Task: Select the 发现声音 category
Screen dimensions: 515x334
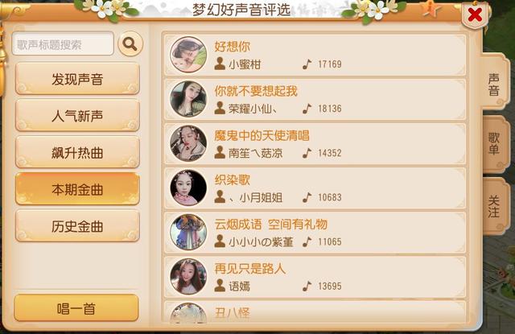Action: tap(77, 79)
